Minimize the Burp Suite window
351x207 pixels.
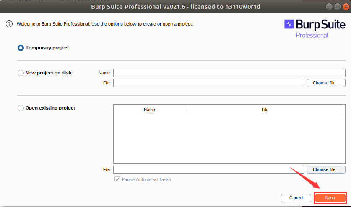click(x=329, y=7)
